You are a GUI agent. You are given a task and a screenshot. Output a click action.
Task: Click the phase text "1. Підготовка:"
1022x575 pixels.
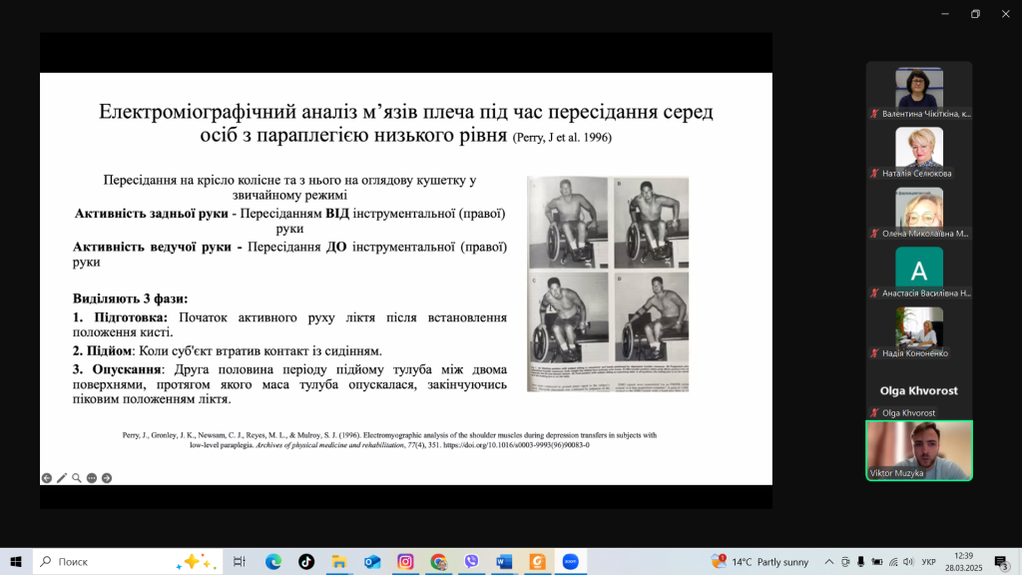point(120,317)
